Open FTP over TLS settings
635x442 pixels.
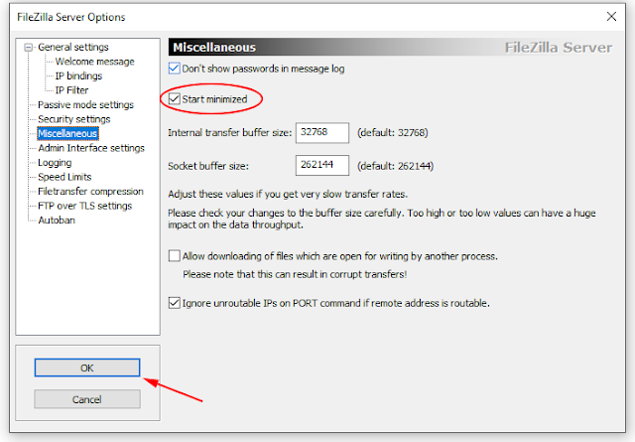point(85,206)
